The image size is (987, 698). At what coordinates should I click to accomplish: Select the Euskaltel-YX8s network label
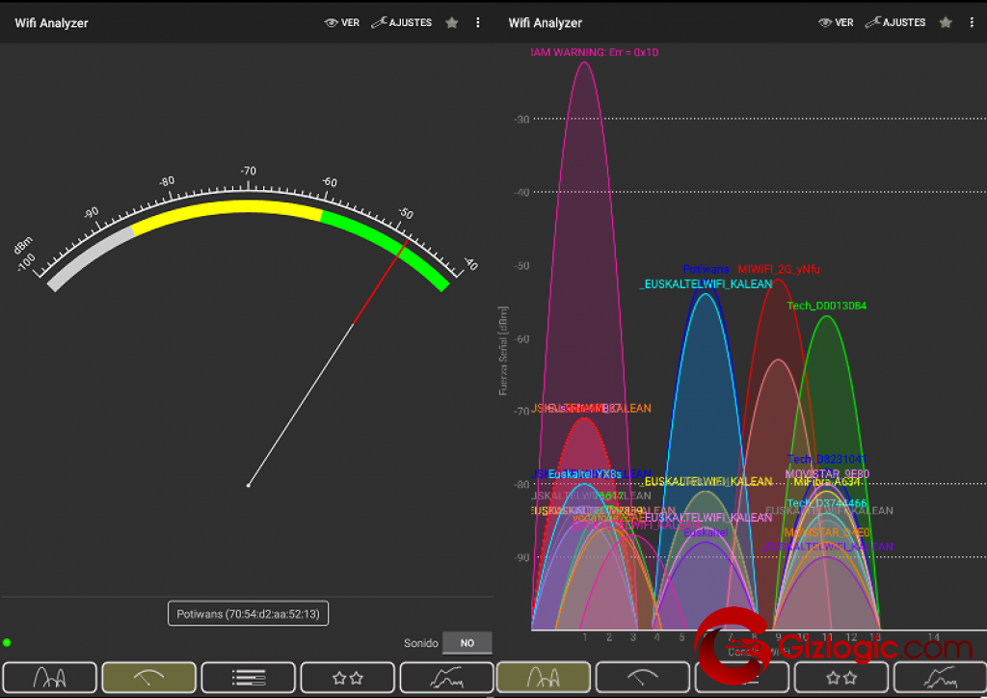coord(585,474)
